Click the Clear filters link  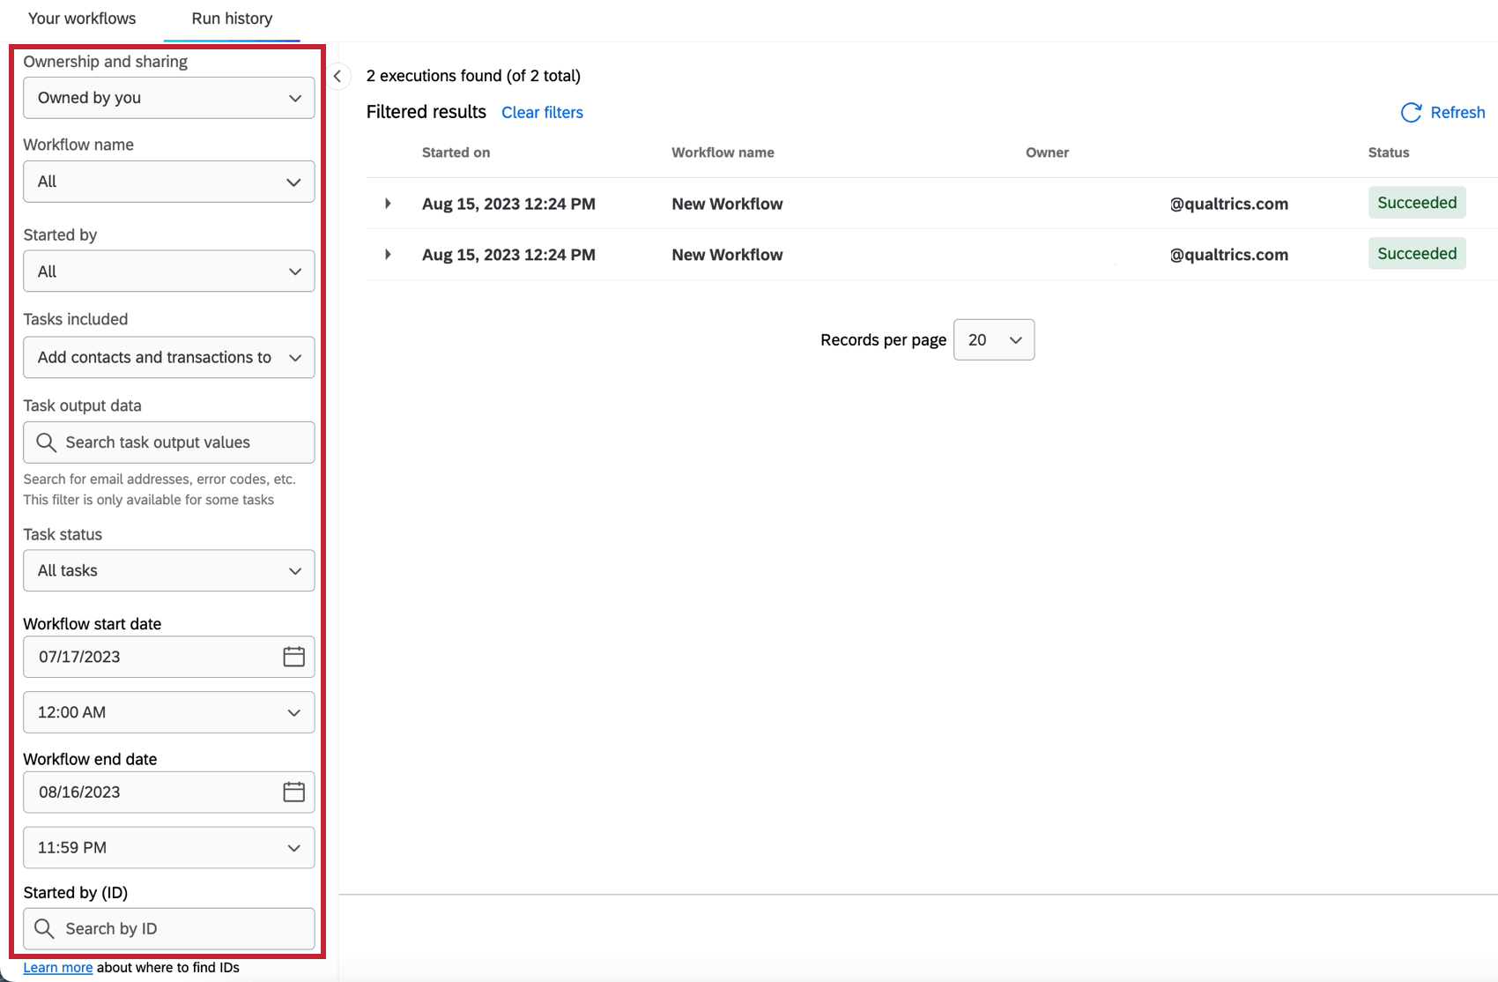coord(542,112)
